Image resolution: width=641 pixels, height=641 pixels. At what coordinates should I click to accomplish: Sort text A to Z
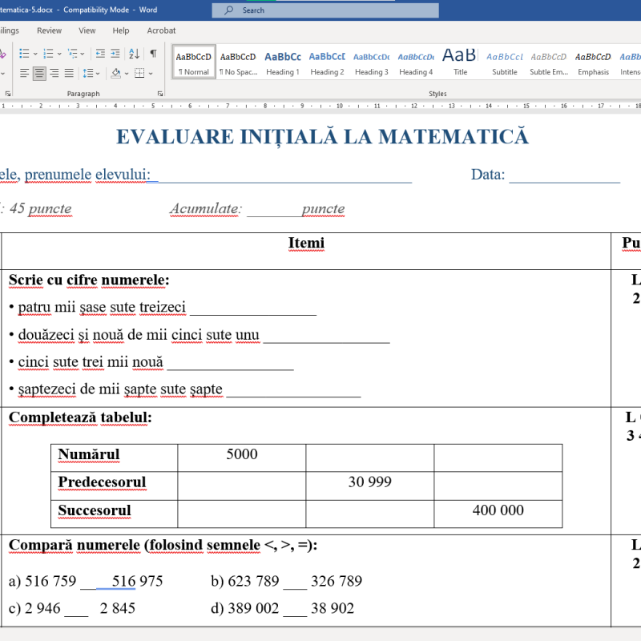click(x=134, y=54)
